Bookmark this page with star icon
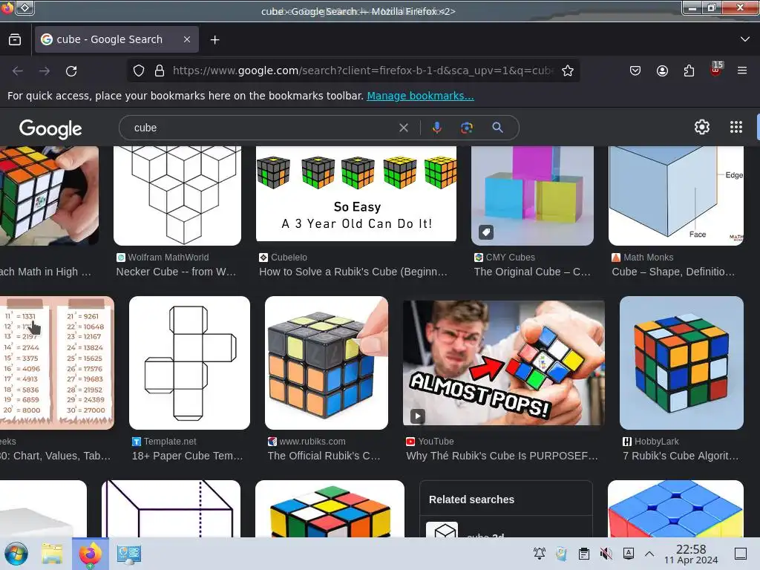Screen dimensions: 760x570 coord(568,71)
